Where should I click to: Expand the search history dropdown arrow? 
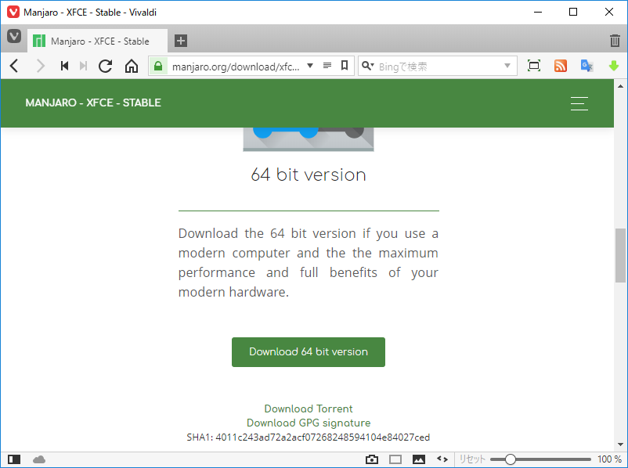(x=507, y=66)
